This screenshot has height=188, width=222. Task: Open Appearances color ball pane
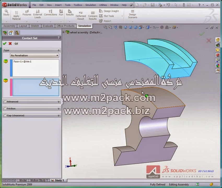point(218,66)
